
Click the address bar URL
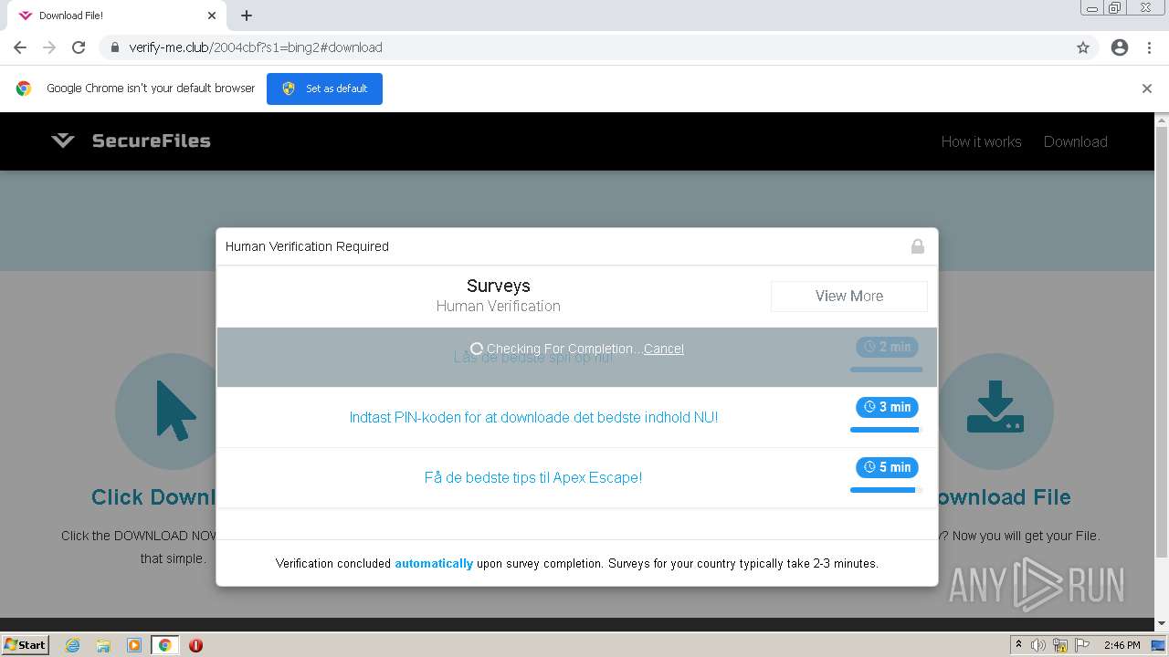pos(256,47)
